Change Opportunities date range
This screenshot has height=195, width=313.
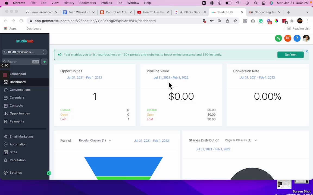[84, 78]
